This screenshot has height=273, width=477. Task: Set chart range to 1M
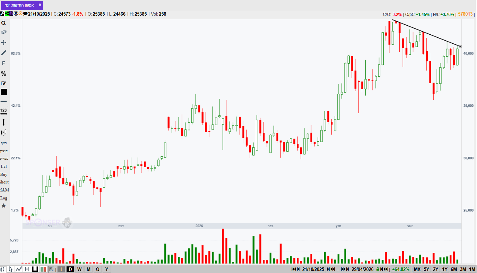(472, 269)
